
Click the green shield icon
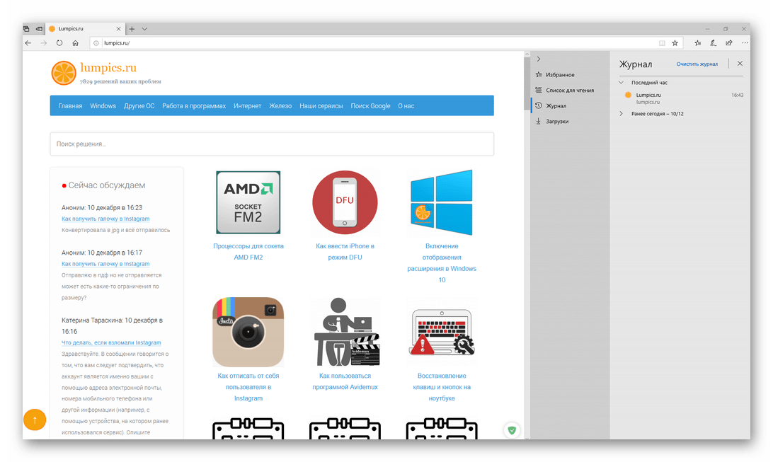(x=512, y=430)
